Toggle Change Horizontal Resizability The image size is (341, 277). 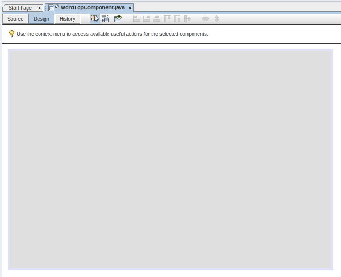[205, 19]
